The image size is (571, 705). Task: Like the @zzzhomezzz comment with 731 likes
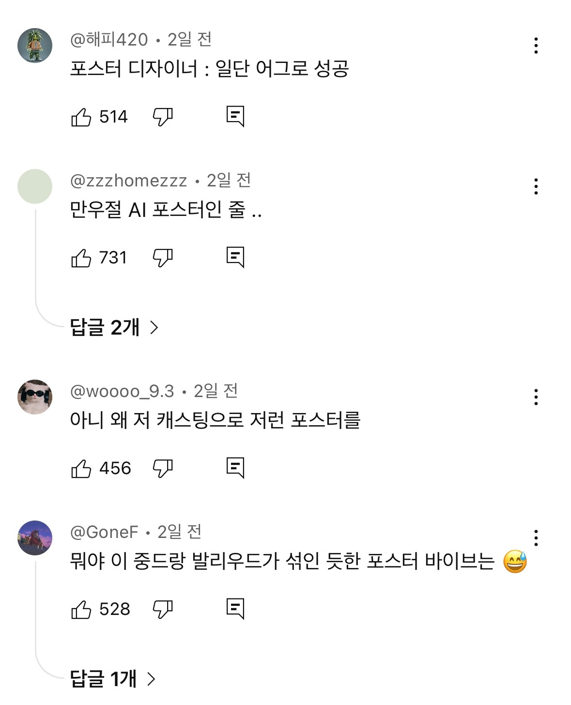81,258
